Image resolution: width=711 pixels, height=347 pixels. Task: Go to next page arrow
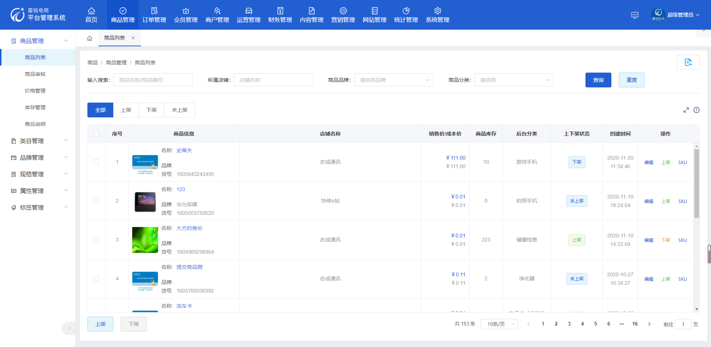tap(649, 324)
